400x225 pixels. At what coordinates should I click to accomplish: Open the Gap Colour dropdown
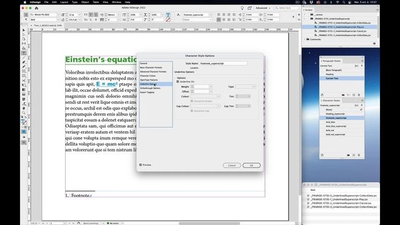tap(206, 106)
